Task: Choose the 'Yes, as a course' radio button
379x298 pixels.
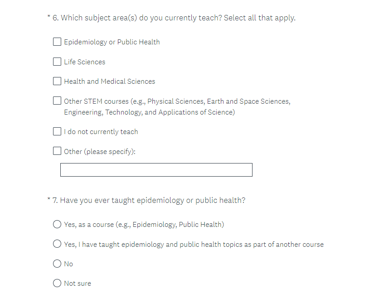Action: (57, 224)
